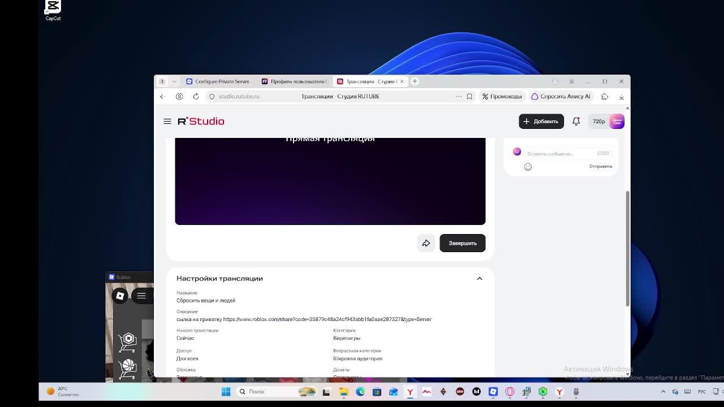Bookmark the current page
This screenshot has height=407, width=724.
(469, 97)
